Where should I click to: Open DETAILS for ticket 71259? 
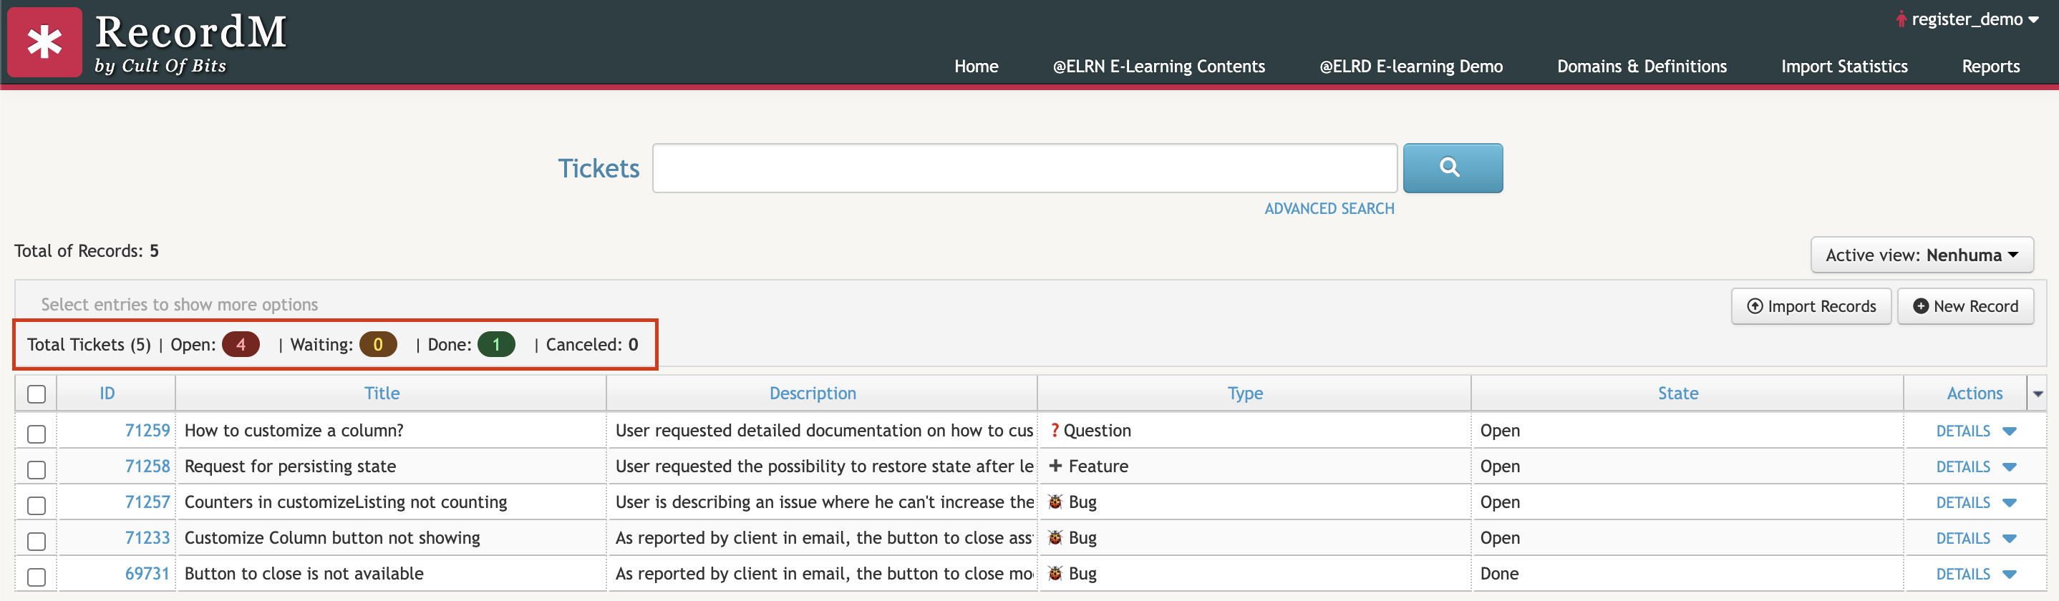pos(1962,431)
